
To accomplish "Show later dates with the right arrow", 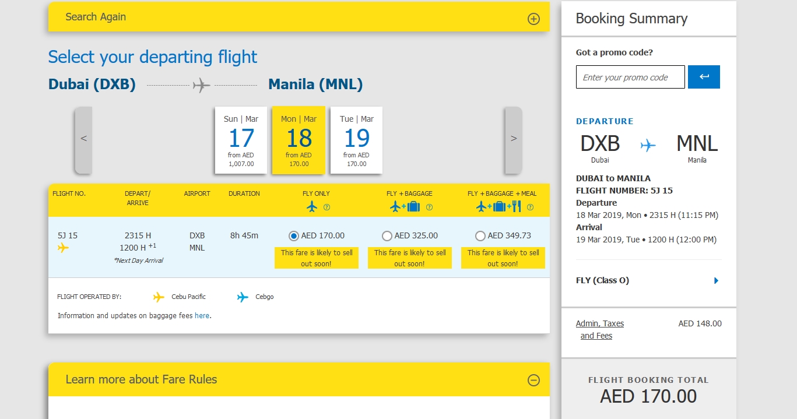I will pyautogui.click(x=513, y=140).
